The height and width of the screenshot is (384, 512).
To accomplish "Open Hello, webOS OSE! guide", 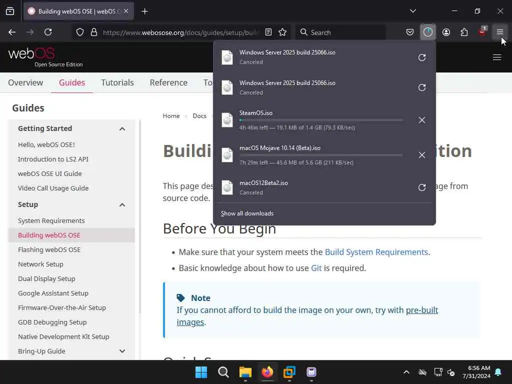I will point(46,144).
